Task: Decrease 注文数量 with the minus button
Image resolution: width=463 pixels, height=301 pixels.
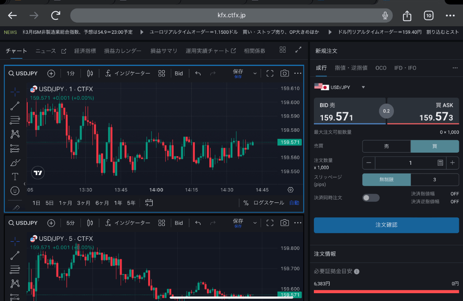Action: tap(369, 163)
